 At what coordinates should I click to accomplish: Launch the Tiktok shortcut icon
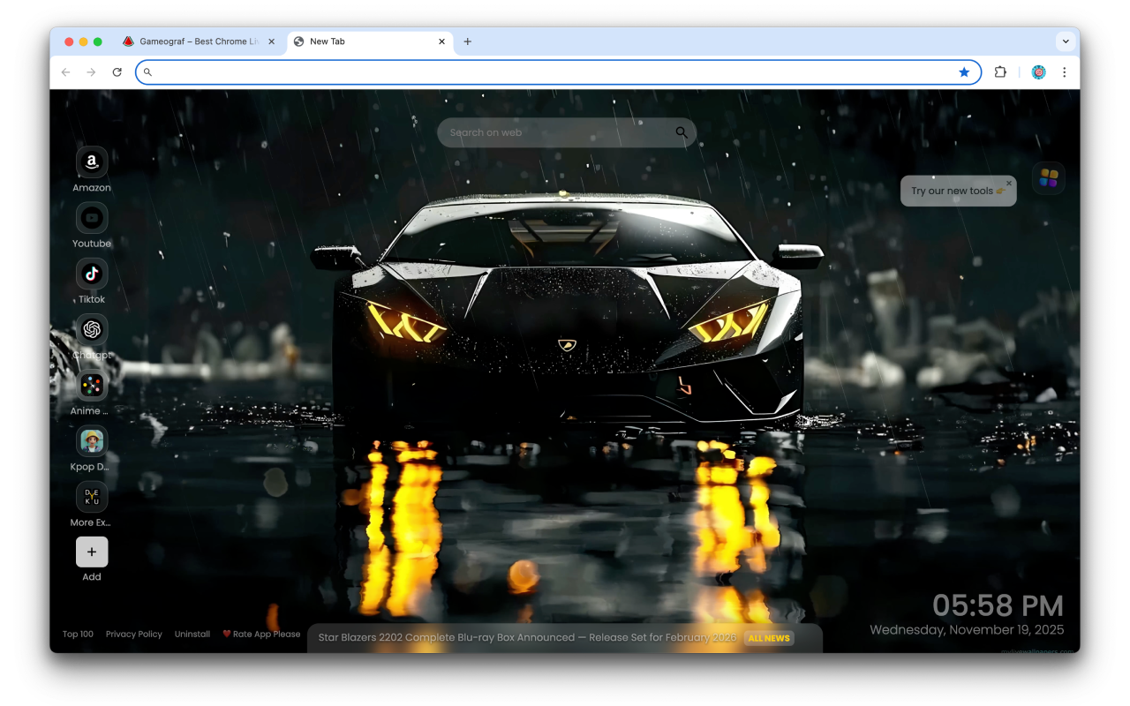coord(92,274)
